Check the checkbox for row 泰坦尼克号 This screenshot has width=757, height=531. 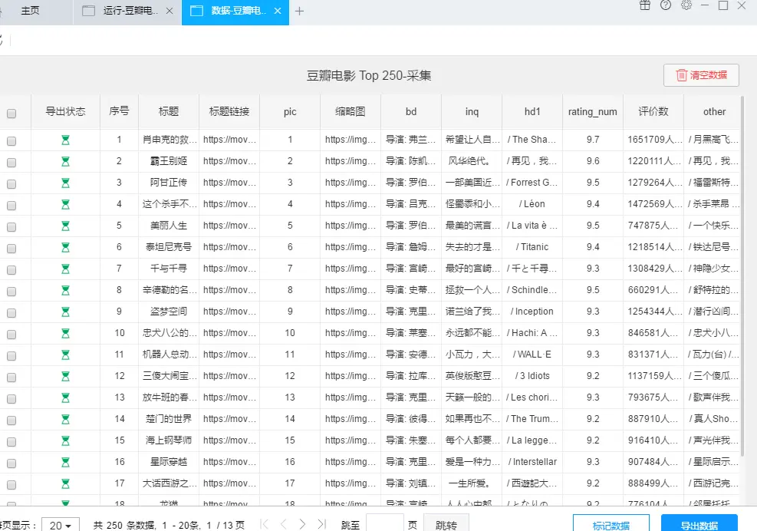pos(12,249)
